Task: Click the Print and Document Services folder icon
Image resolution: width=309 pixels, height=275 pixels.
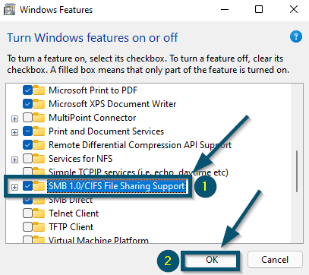Action: pyautogui.click(x=39, y=131)
